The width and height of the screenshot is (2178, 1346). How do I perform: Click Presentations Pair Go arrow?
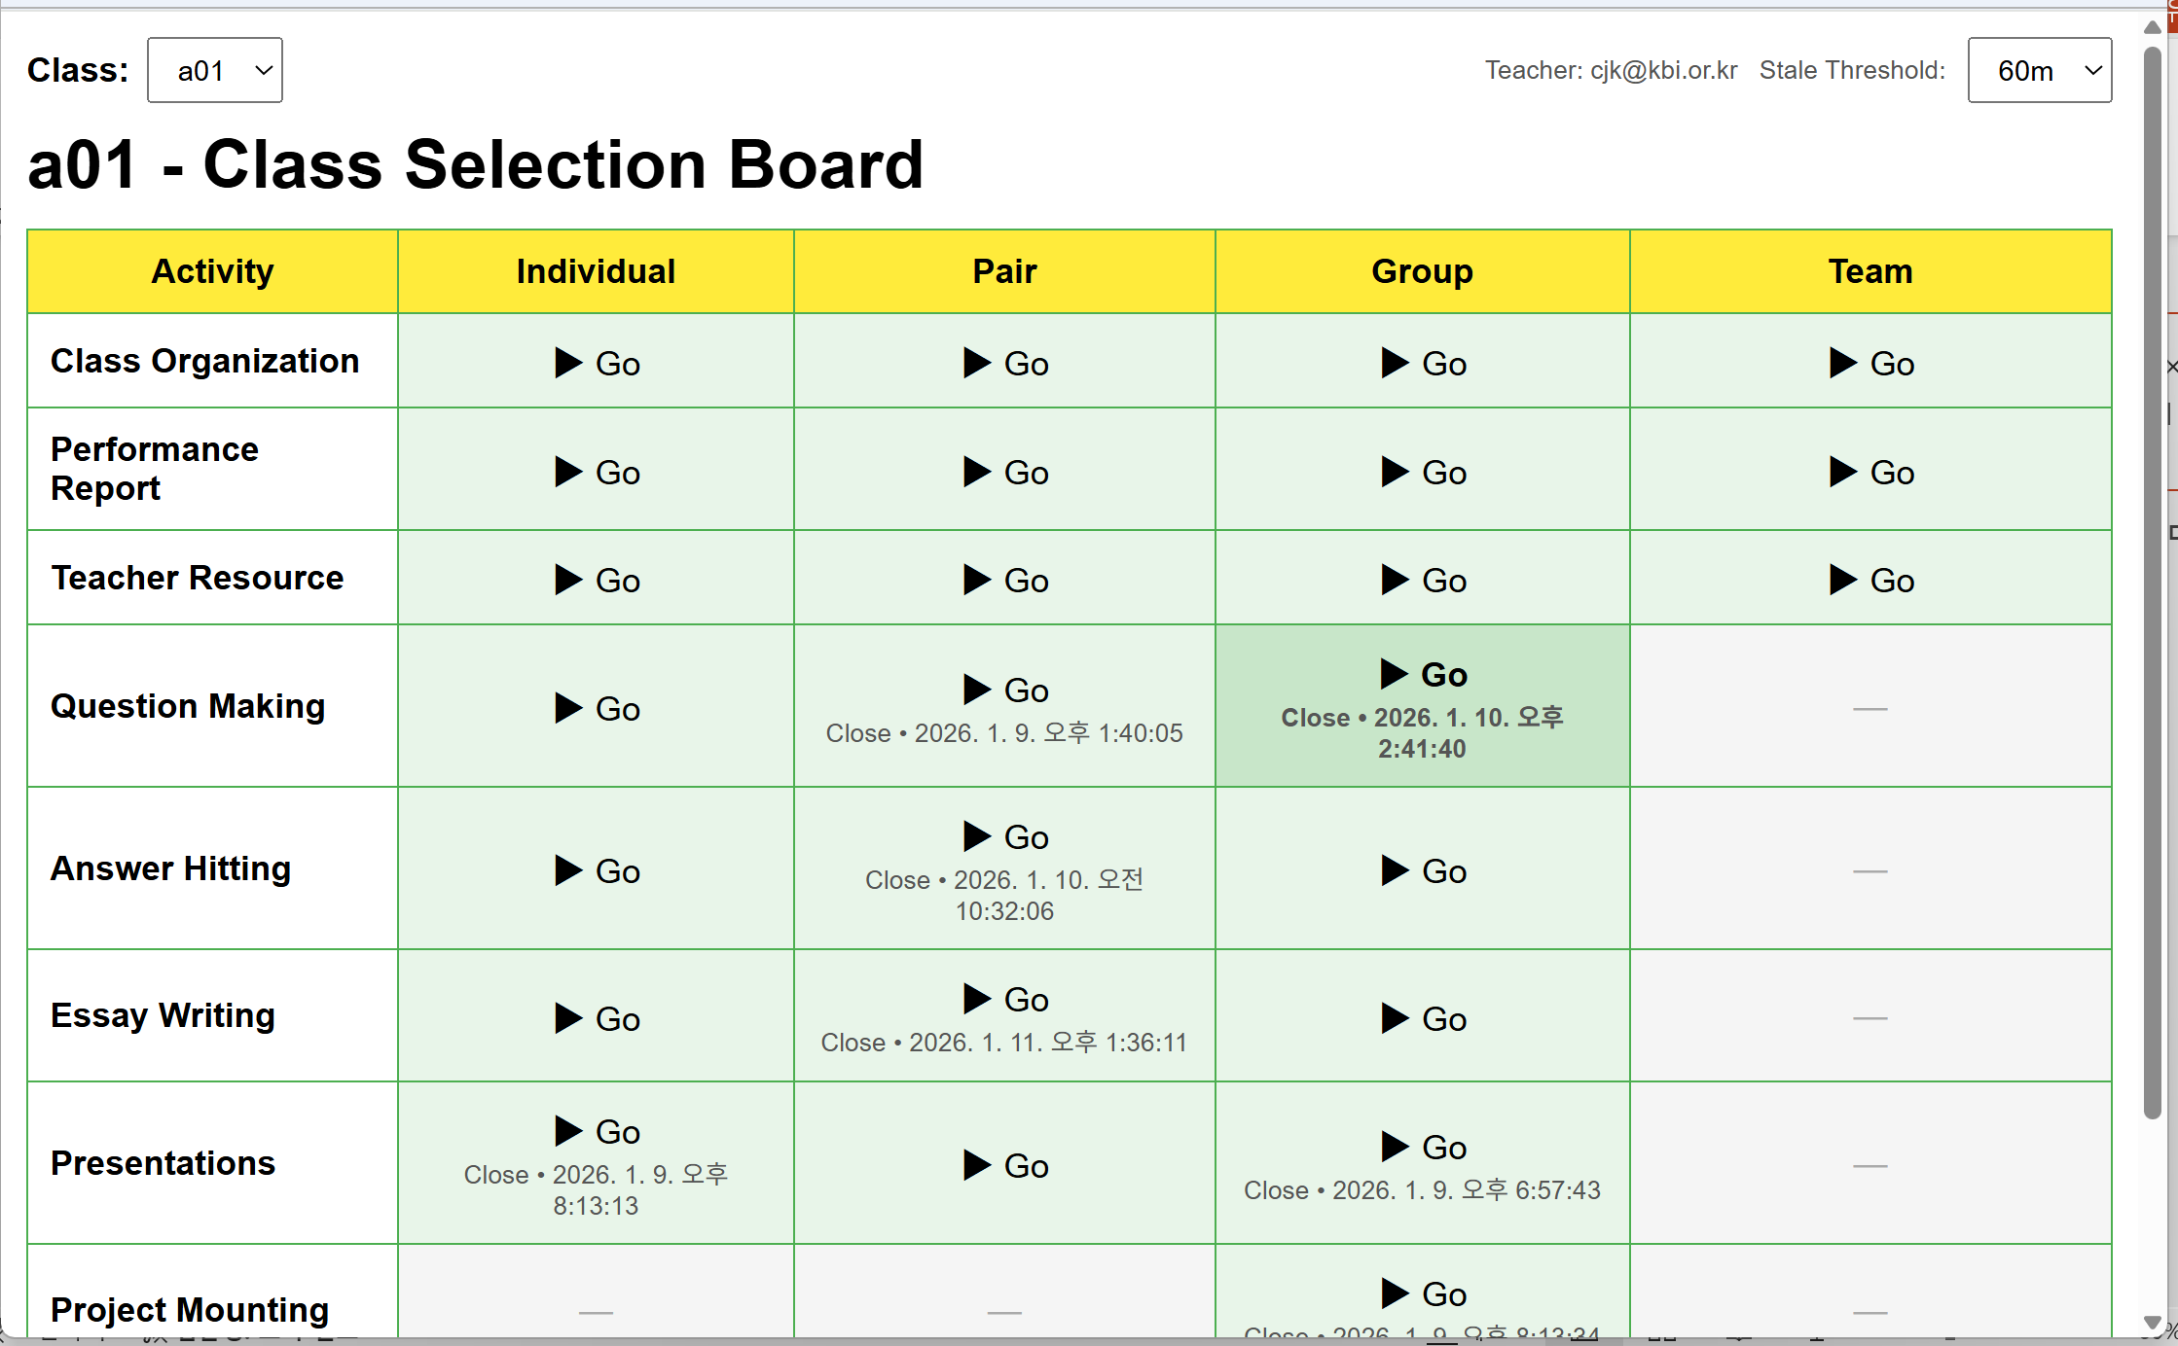coord(1005,1166)
